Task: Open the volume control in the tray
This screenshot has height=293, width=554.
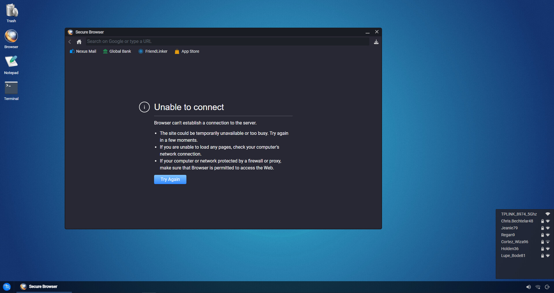Action: [x=529, y=287]
